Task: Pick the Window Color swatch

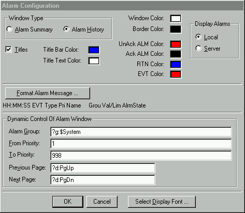Action: click(176, 19)
